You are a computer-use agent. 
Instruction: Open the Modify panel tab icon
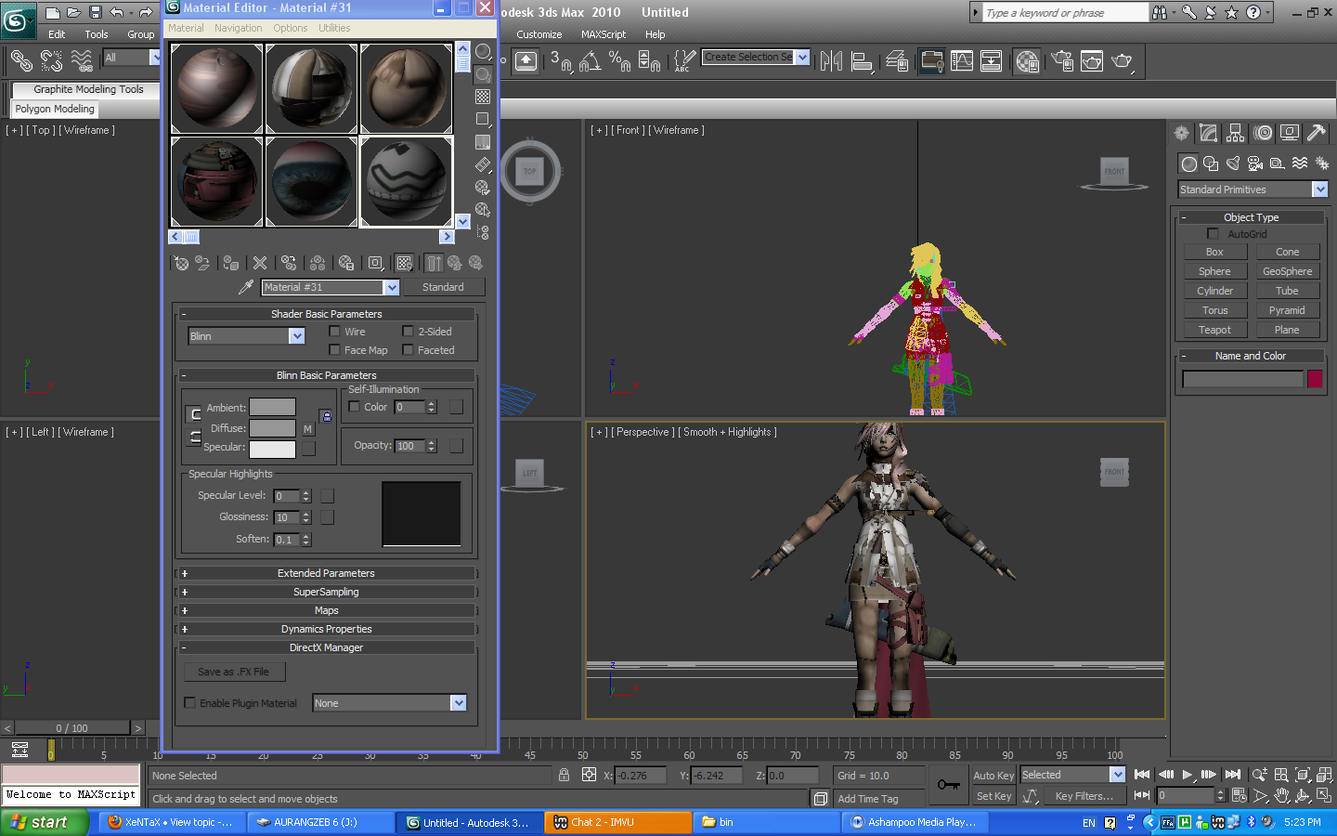click(1208, 133)
